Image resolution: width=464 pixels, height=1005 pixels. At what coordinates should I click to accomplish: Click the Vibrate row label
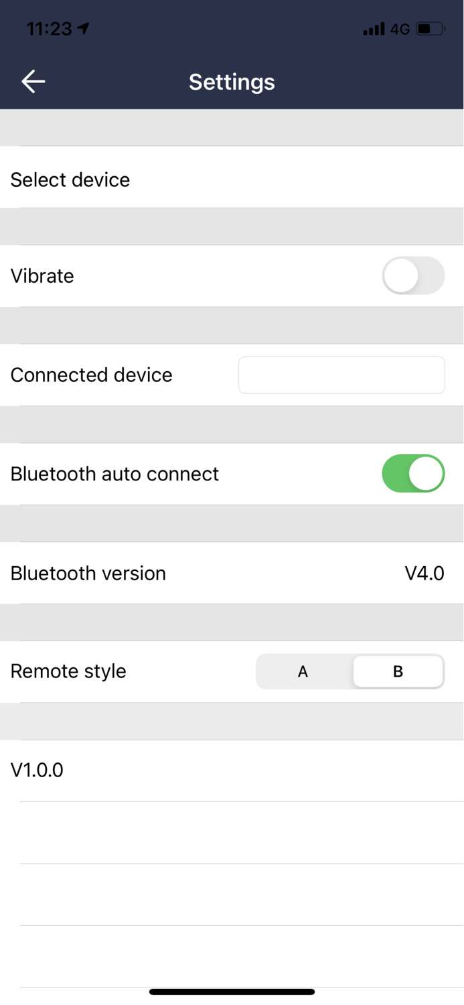[x=42, y=275]
